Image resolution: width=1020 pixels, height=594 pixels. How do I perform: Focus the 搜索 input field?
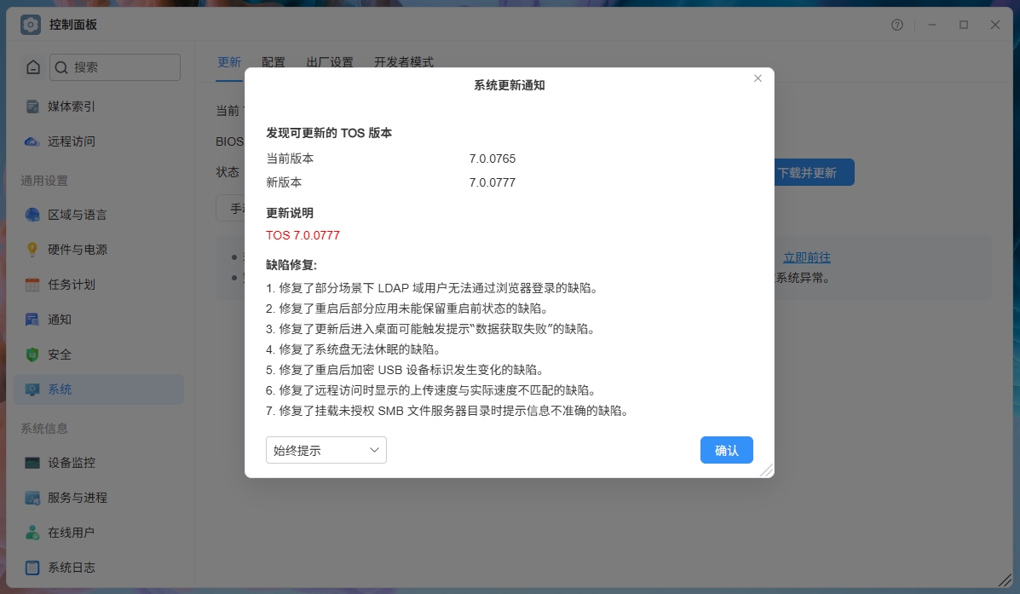(x=115, y=67)
